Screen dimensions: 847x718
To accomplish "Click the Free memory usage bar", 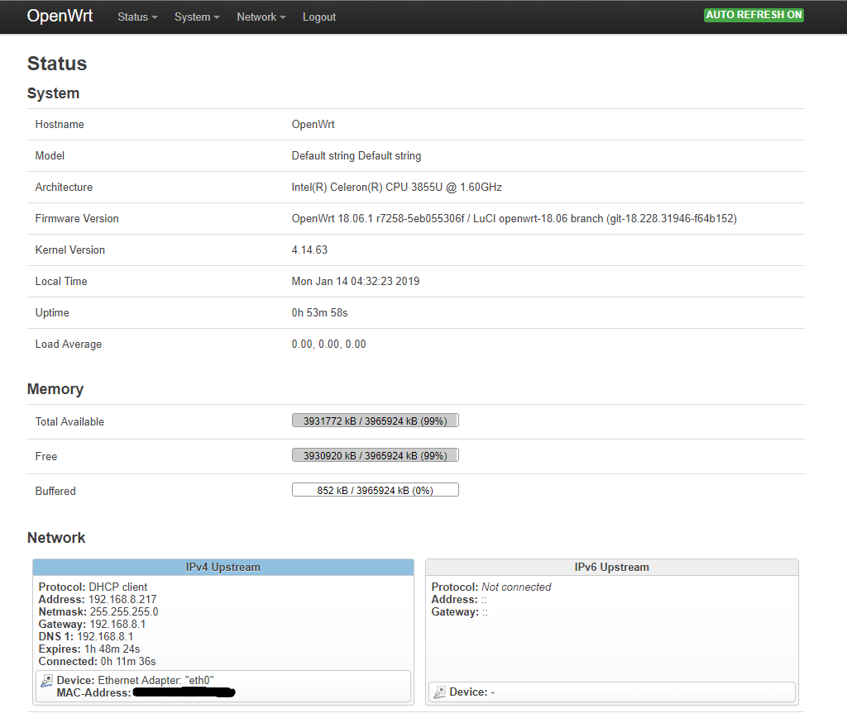I will pyautogui.click(x=375, y=454).
